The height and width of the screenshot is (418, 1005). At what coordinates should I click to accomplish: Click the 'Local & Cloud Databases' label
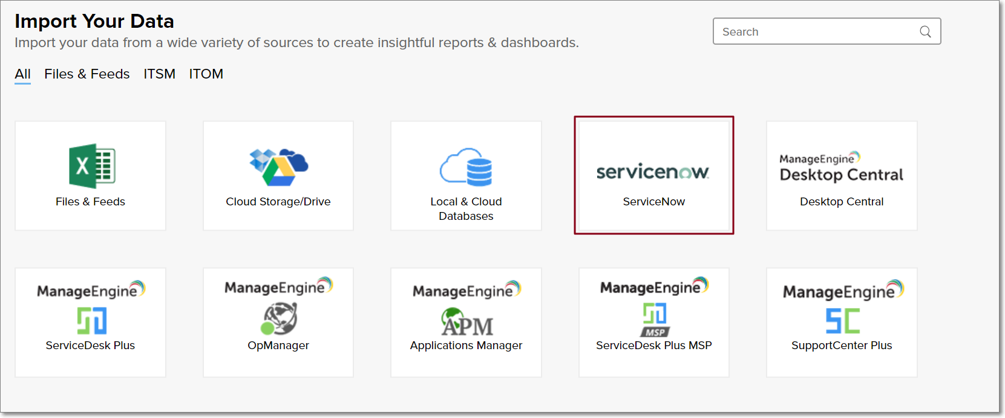(466, 209)
